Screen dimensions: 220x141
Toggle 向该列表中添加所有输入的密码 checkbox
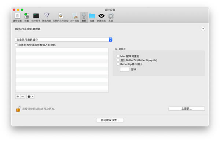[x=16, y=45]
